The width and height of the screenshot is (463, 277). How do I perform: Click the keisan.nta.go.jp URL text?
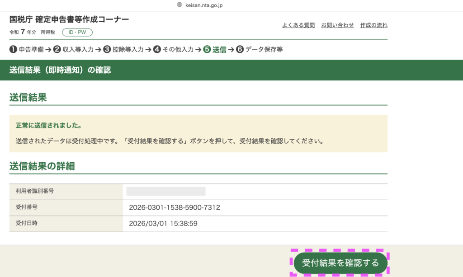204,5
